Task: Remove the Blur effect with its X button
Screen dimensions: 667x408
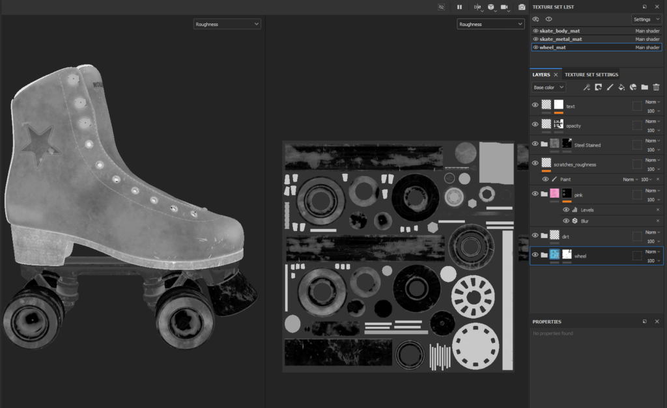Action: click(657, 221)
